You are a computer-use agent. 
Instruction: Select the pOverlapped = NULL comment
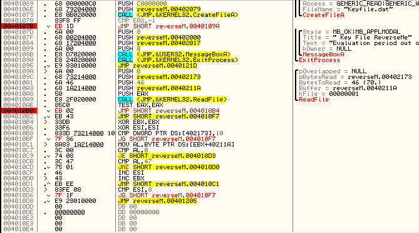coord(333,71)
